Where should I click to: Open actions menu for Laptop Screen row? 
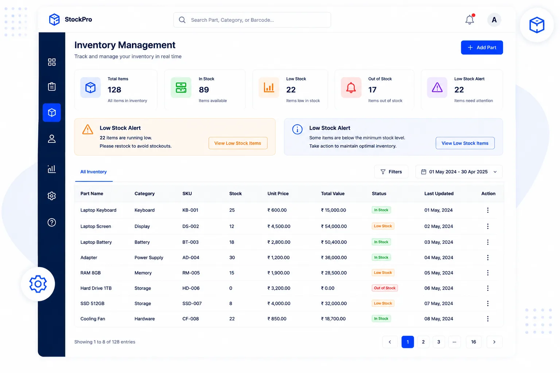pos(488,226)
